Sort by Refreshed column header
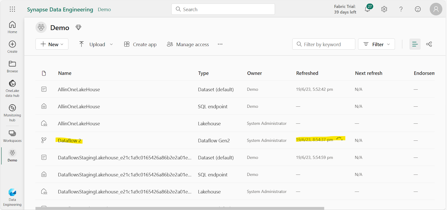 [x=307, y=73]
